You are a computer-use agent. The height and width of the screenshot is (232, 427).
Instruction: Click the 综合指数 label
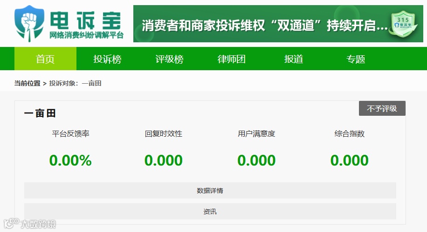(x=350, y=133)
